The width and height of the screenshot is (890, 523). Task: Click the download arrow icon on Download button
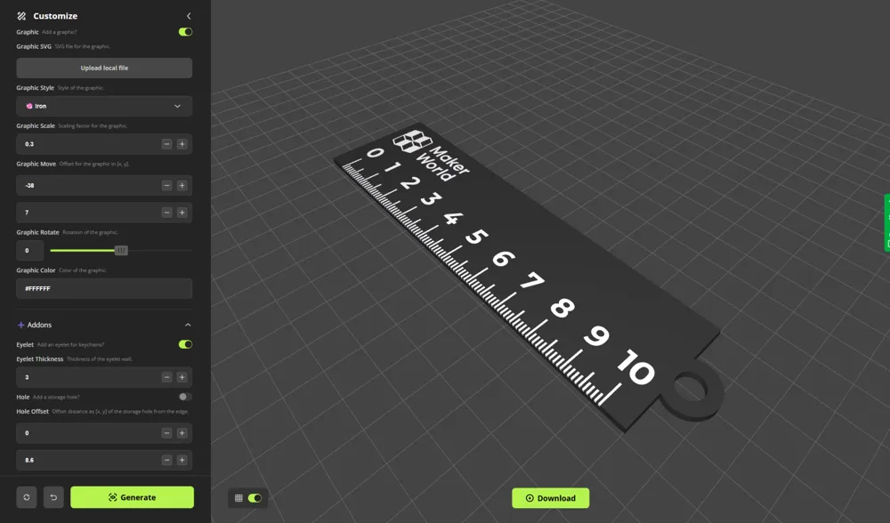(530, 498)
